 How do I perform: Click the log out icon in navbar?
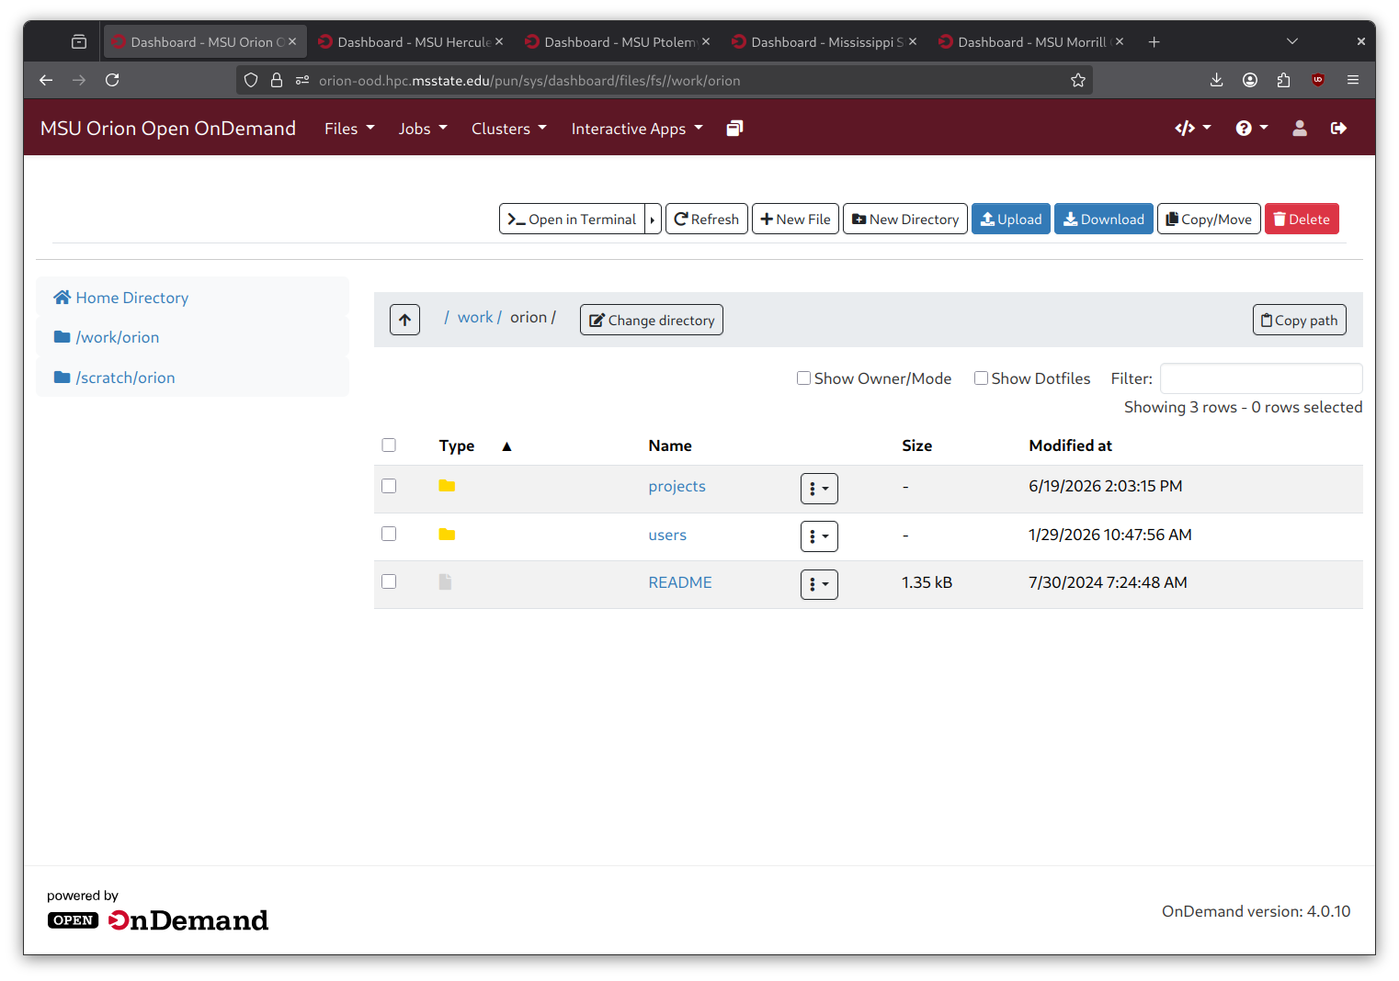pyautogui.click(x=1338, y=129)
